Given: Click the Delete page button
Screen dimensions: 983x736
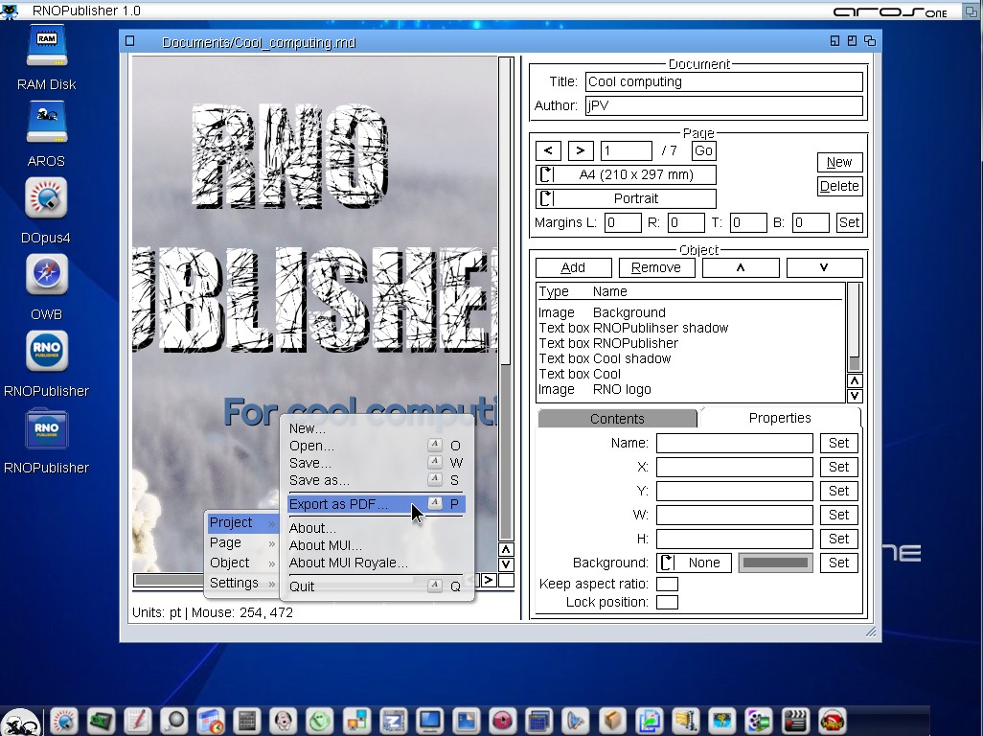Looking at the screenshot, I should click(839, 186).
